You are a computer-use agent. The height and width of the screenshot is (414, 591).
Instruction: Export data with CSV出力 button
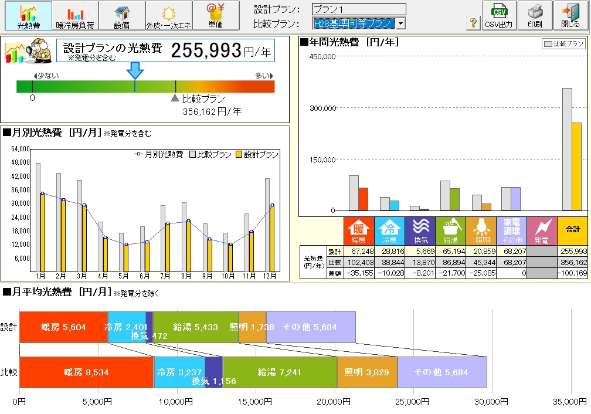[498, 15]
